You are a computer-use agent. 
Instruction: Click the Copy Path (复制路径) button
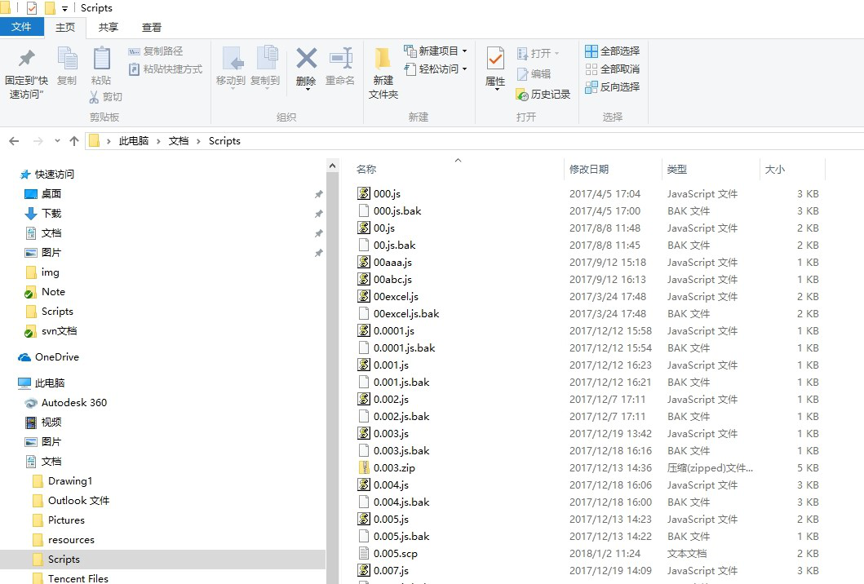[x=155, y=51]
